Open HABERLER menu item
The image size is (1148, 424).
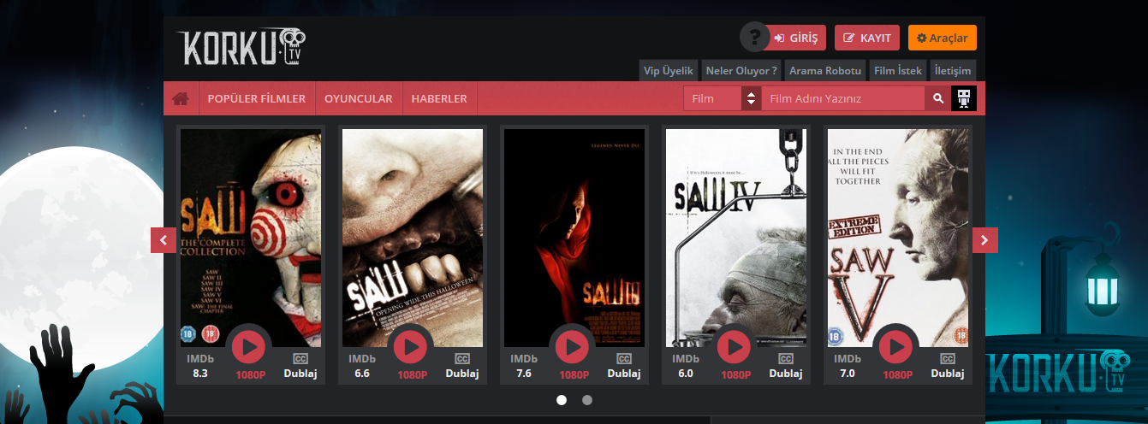(x=439, y=98)
